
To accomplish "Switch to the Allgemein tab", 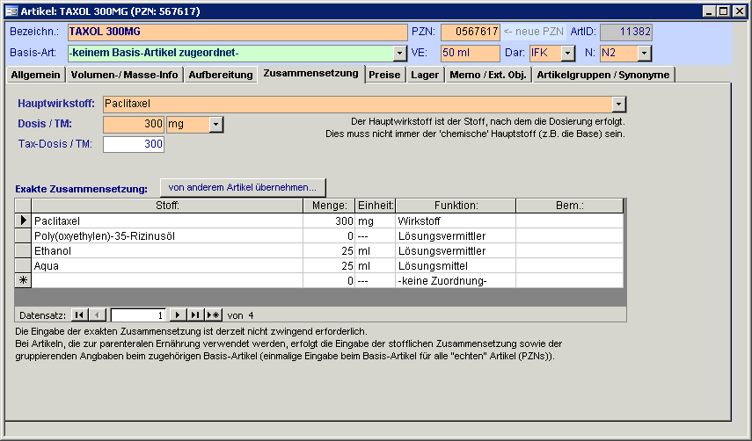I will click(x=35, y=75).
